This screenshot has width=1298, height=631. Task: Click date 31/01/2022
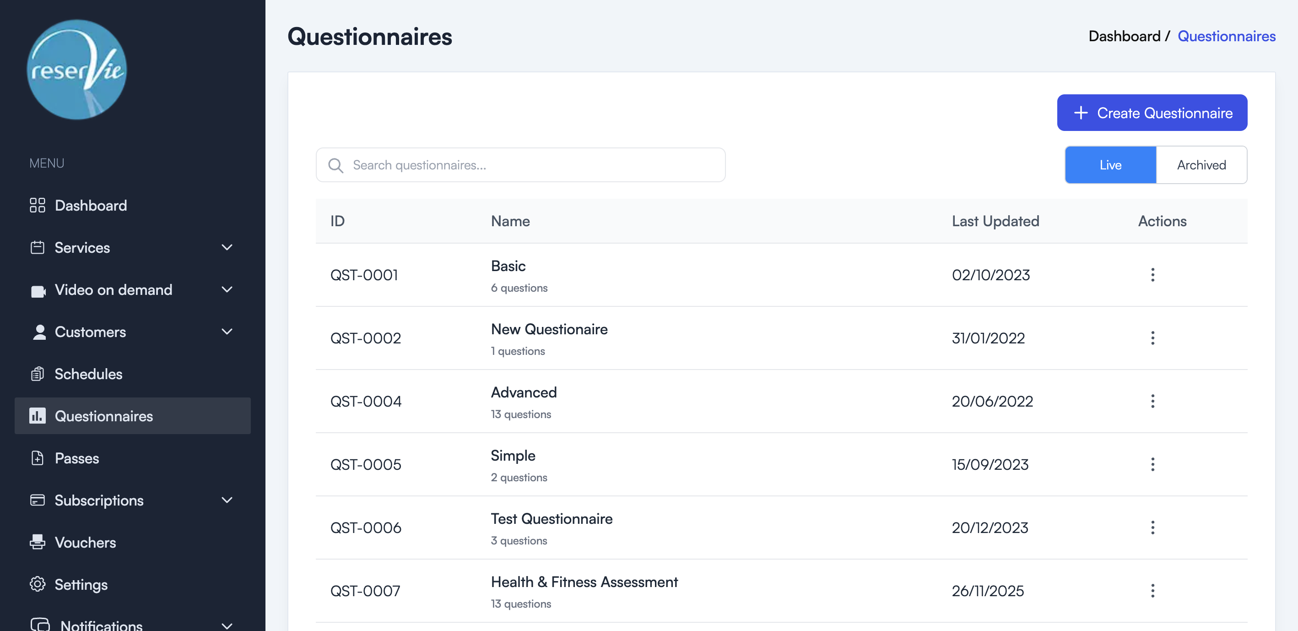click(988, 337)
